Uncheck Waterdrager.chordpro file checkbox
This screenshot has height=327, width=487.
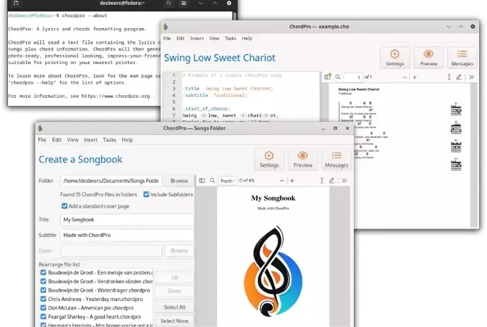tap(43, 290)
